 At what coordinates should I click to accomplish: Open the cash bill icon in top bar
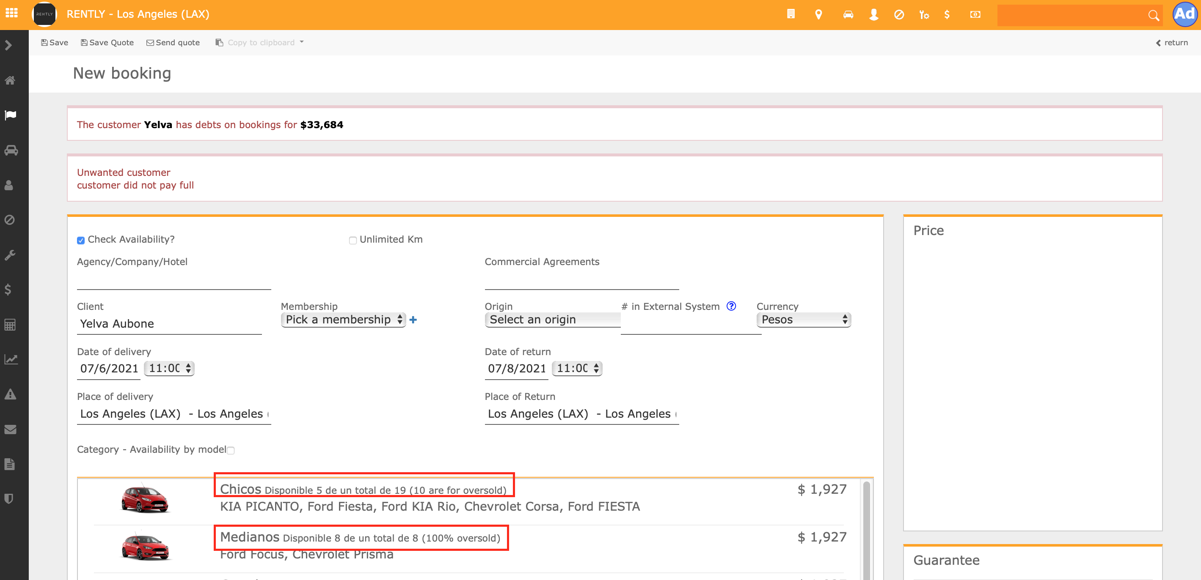pyautogui.click(x=975, y=14)
